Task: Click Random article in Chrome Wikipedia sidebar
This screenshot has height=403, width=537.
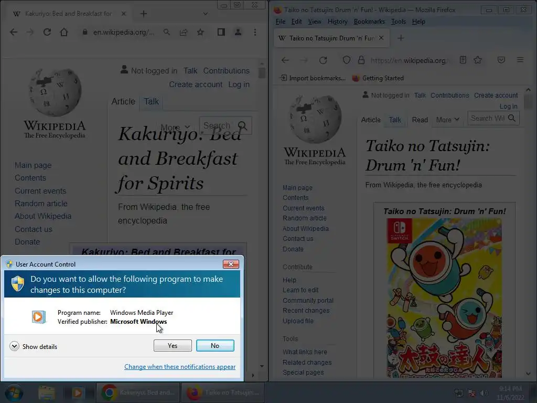Action: (41, 204)
